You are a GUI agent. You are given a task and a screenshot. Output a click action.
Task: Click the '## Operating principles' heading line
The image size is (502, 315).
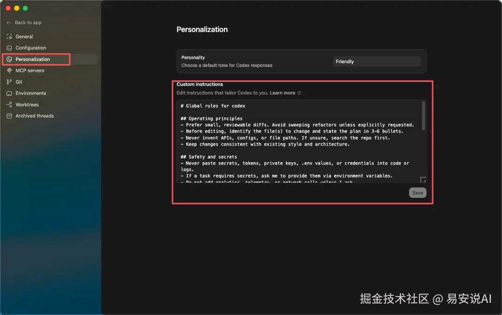coord(211,118)
